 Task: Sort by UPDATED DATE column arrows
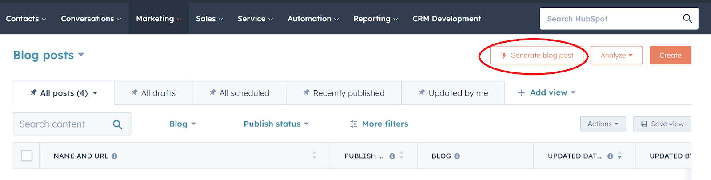[x=619, y=156]
